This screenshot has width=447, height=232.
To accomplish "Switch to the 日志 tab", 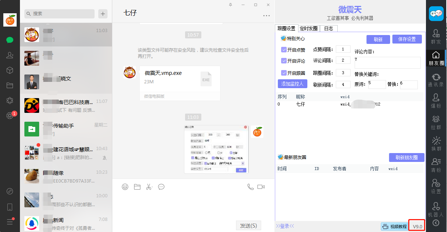I will (328, 28).
